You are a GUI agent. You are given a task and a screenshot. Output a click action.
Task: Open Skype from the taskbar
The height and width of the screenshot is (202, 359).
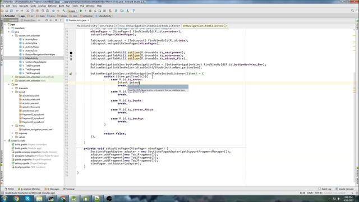27,199
